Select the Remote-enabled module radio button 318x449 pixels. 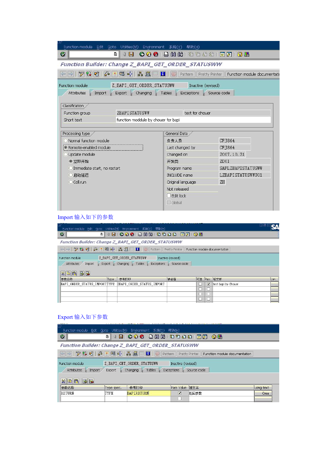click(66, 148)
